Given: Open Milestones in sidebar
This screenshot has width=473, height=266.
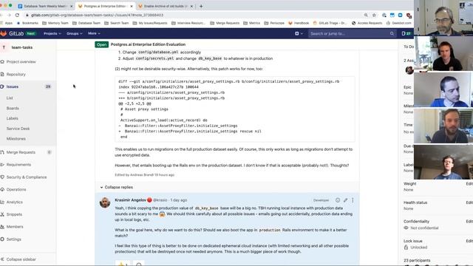Looking at the screenshot, I should [x=16, y=139].
